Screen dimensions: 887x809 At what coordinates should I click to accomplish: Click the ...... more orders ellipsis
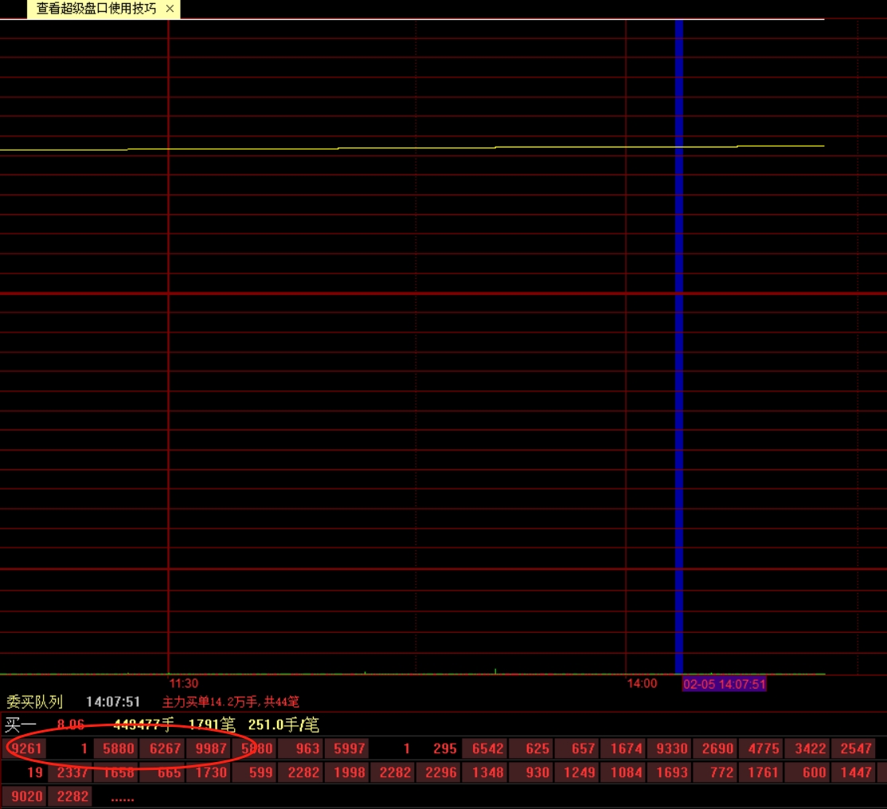[x=122, y=799]
